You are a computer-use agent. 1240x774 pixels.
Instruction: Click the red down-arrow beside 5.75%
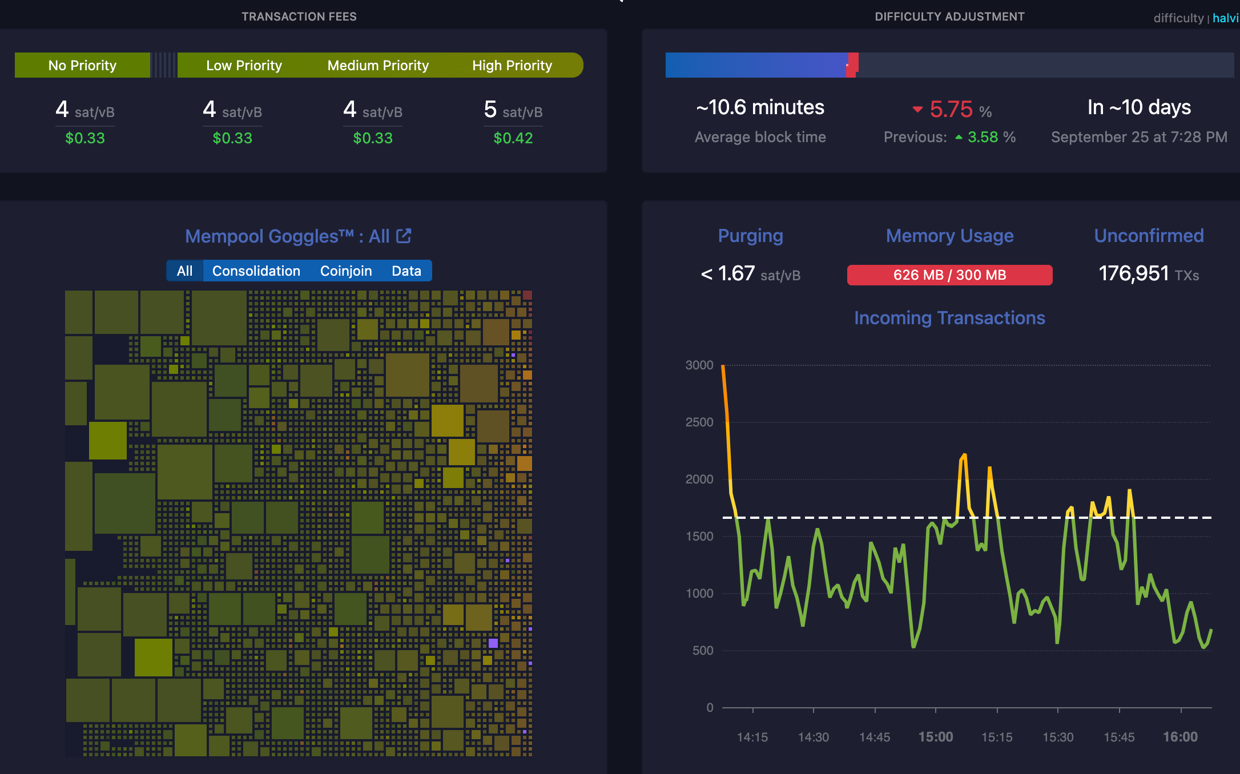[918, 108]
